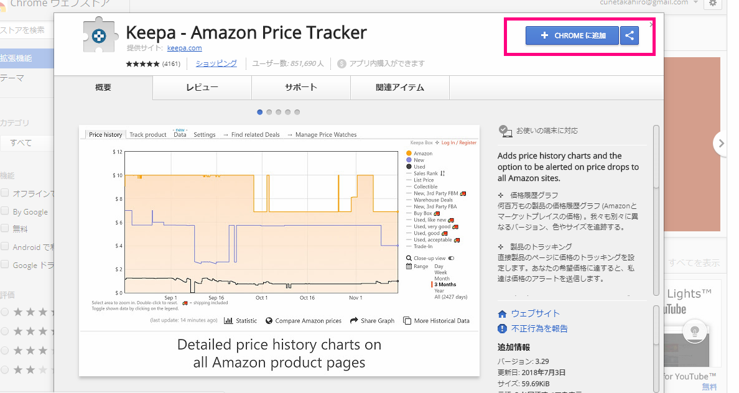Enable the By Google checkbox
Viewport: 739px width, 393px height.
(x=5, y=211)
